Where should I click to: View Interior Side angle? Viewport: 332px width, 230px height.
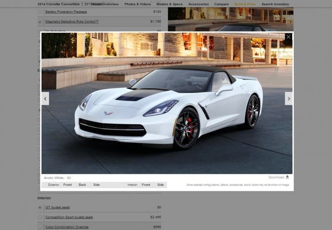click(161, 185)
